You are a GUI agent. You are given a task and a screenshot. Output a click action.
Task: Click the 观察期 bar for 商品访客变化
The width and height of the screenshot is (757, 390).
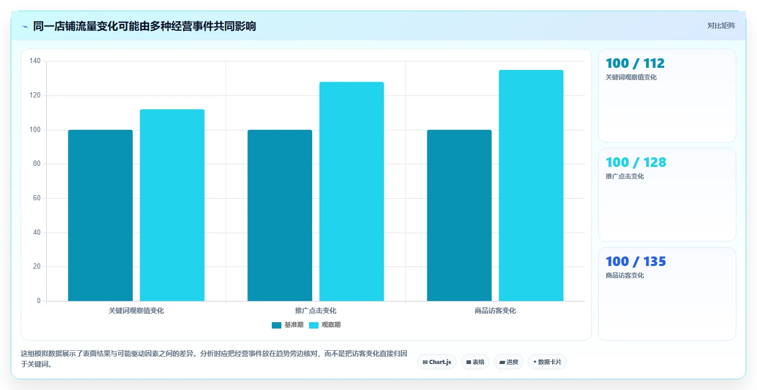click(x=531, y=185)
